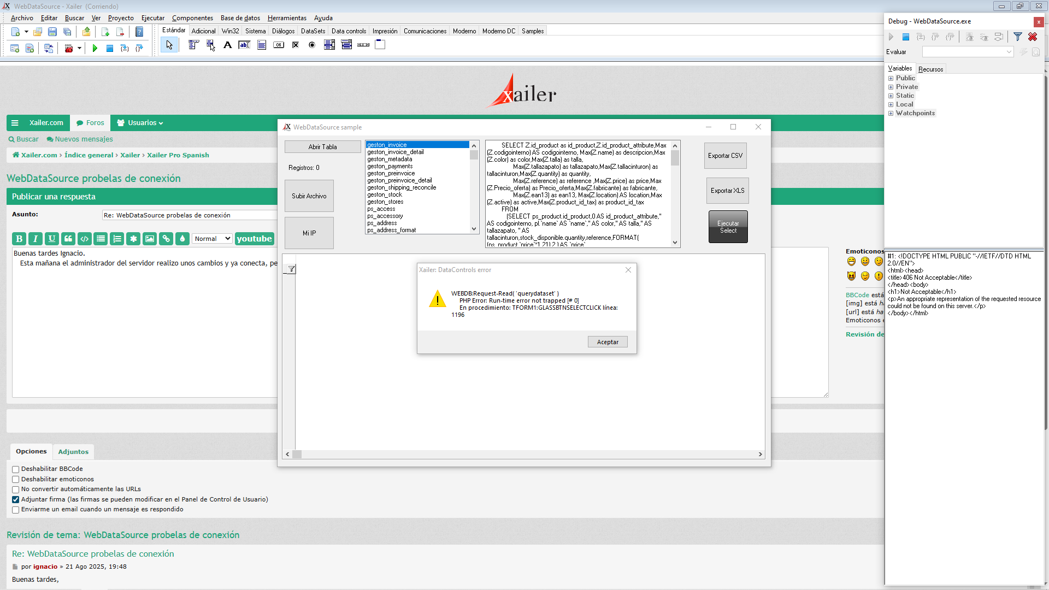This screenshot has height=590, width=1049.
Task: Expand the Watchpoints node
Action: pos(891,113)
